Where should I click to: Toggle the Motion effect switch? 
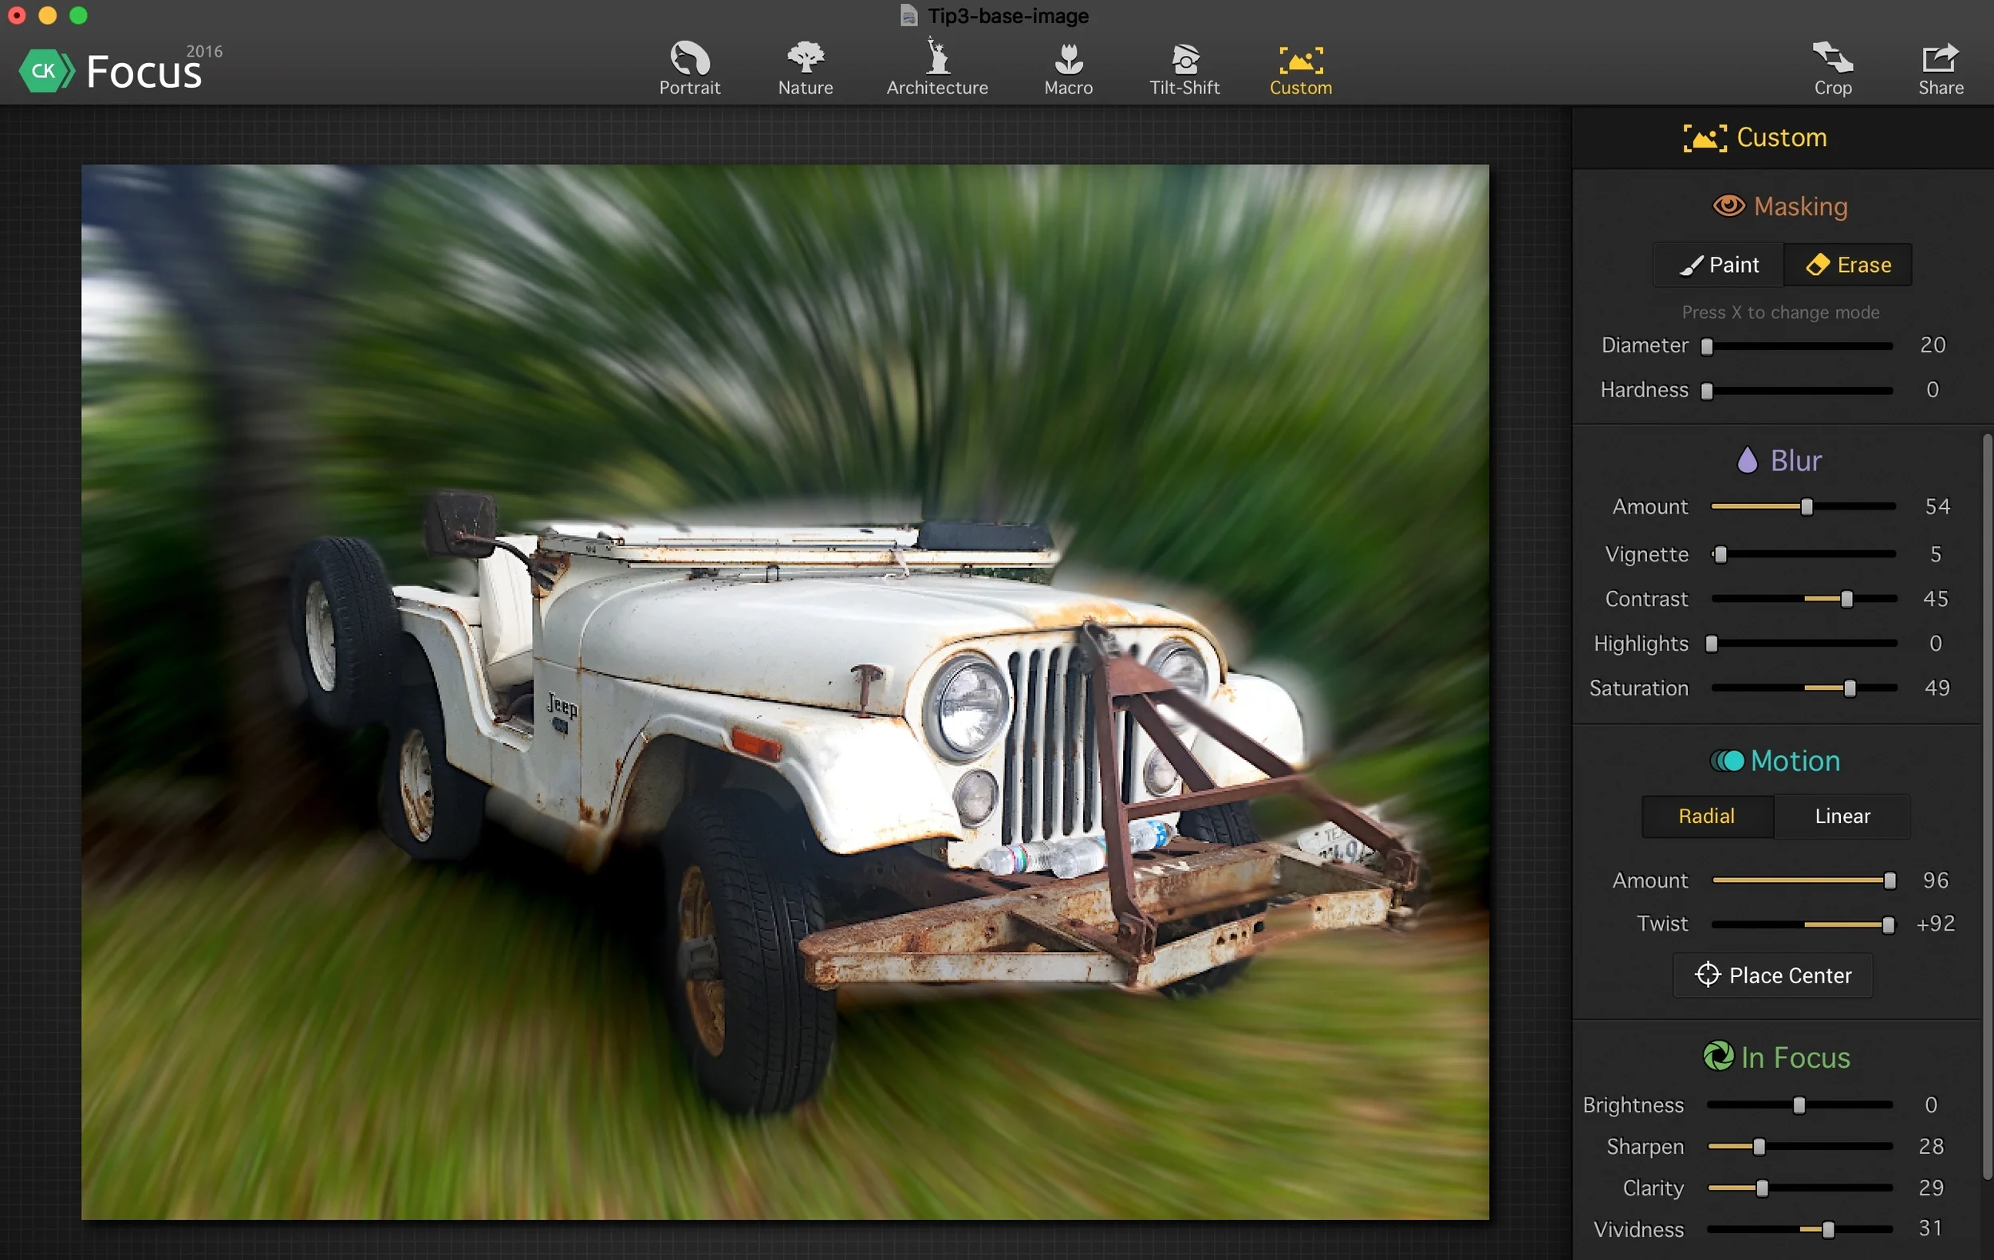[x=1727, y=760]
